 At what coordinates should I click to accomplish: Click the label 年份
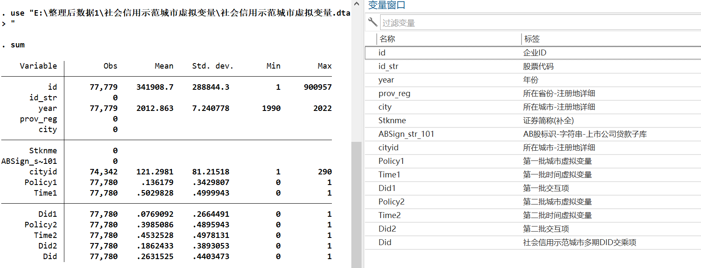coord(530,80)
